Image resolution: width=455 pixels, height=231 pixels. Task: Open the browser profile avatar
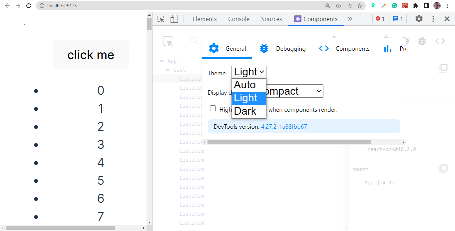tap(437, 6)
